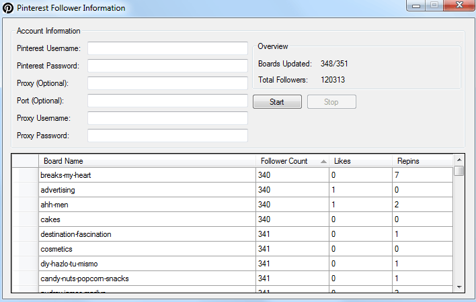Click Repins value 2 in ahh-men row
This screenshot has width=476, height=302.
[x=423, y=205]
